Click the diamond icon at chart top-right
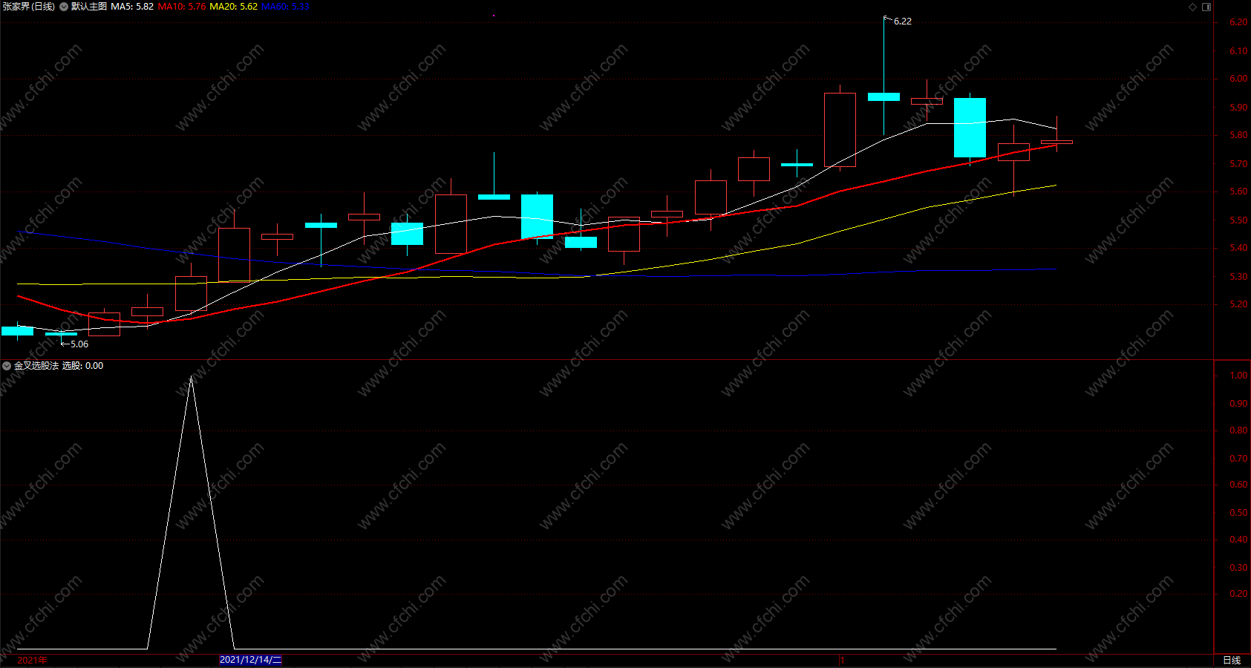 pyautogui.click(x=1193, y=7)
